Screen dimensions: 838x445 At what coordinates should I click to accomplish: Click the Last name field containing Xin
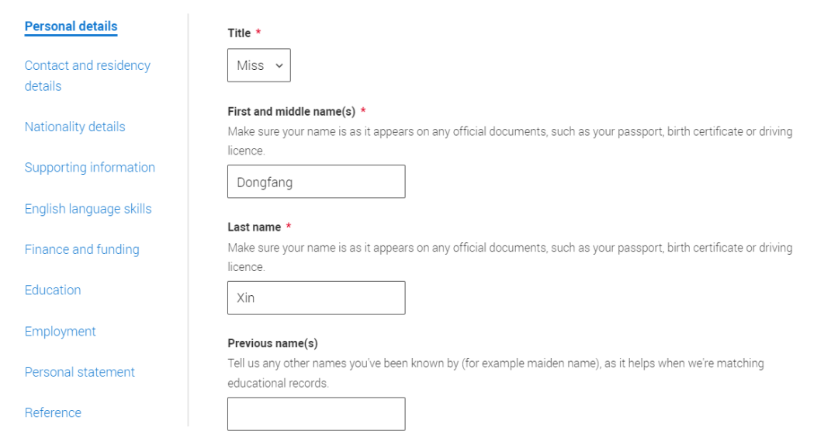tap(317, 297)
